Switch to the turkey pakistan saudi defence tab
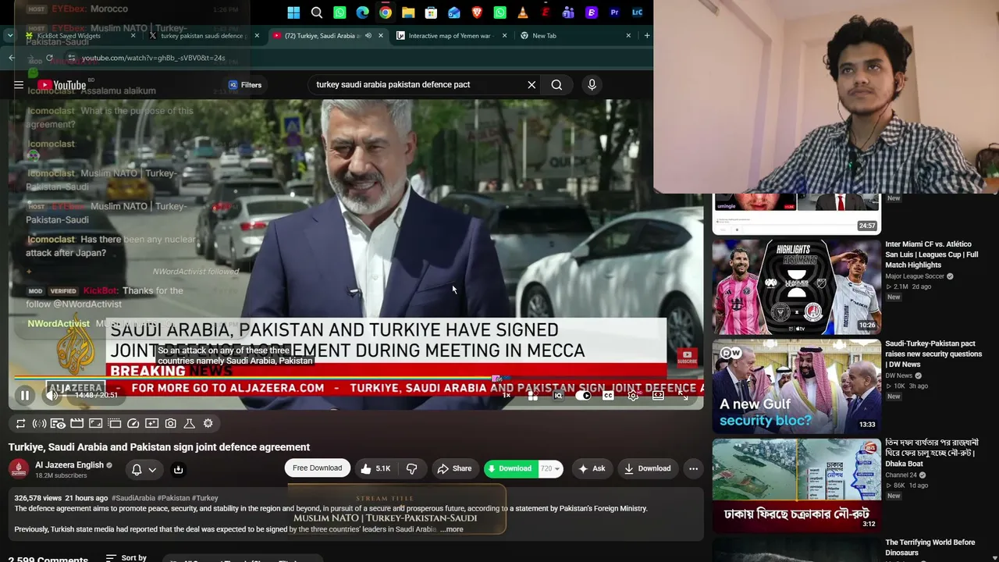Screen dimensions: 999x562 point(204,36)
